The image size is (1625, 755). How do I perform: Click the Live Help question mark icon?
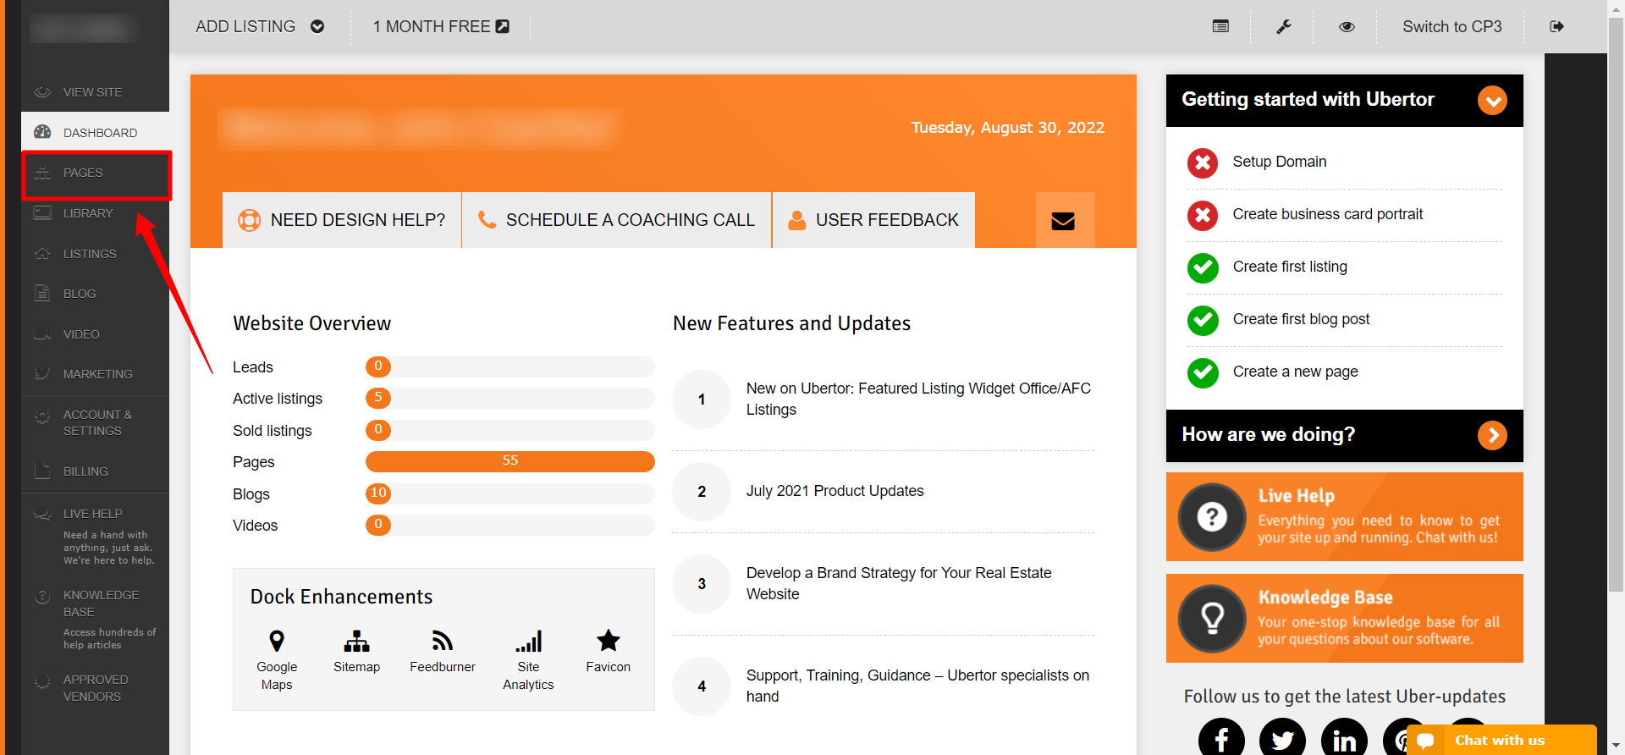pyautogui.click(x=1212, y=516)
